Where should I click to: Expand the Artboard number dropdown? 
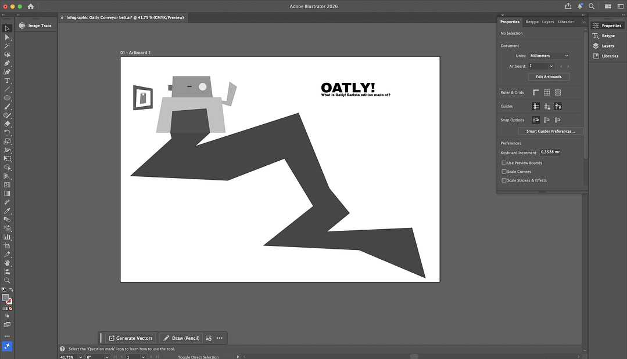click(551, 66)
